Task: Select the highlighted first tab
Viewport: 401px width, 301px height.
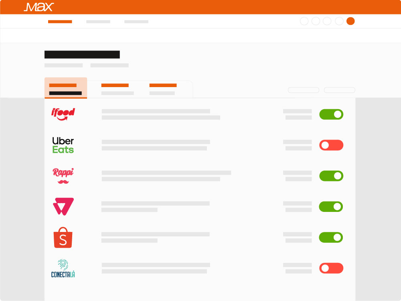Action: [x=66, y=88]
